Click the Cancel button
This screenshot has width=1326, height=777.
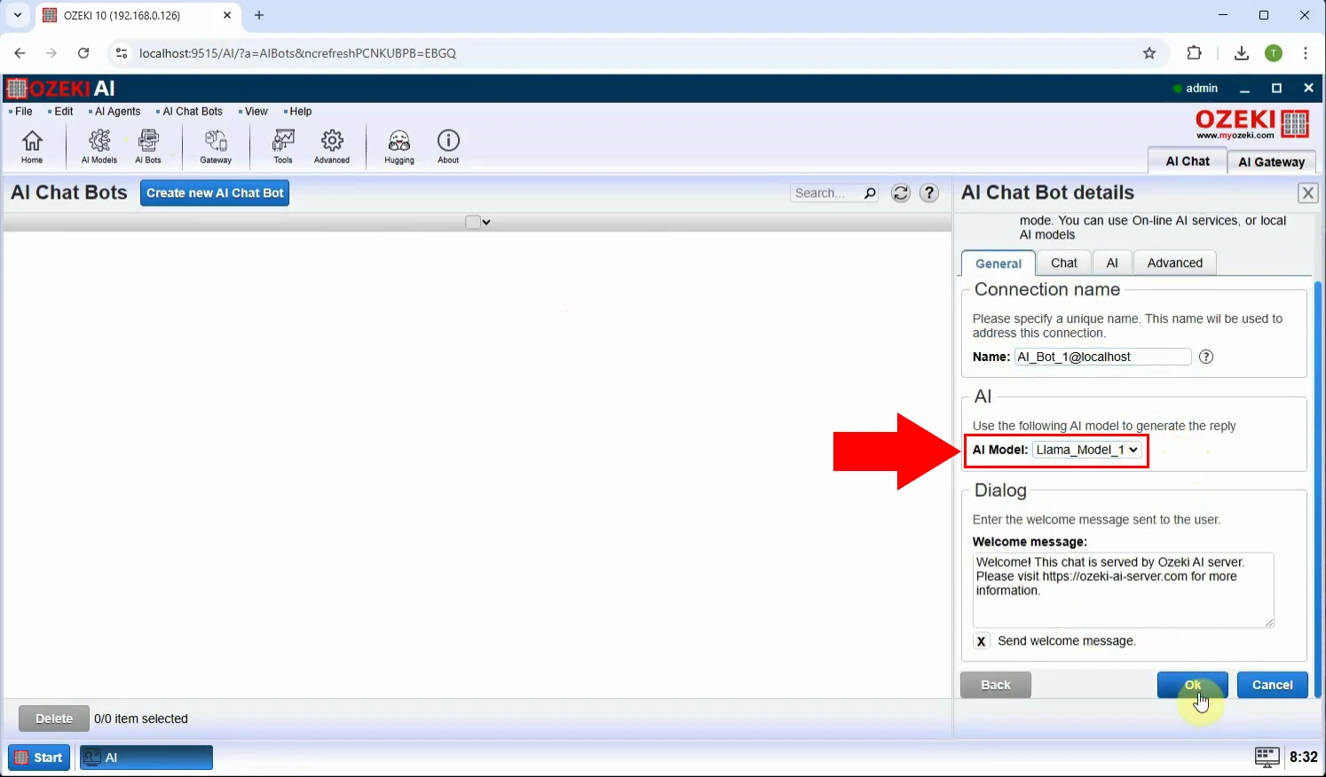click(1273, 685)
